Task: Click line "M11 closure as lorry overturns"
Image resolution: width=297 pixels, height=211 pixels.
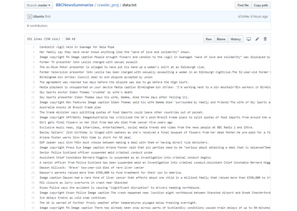Action: point(83,183)
